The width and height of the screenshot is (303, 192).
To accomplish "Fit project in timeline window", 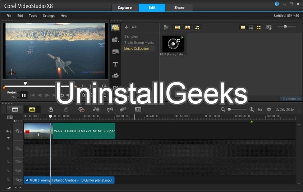I will (260, 110).
